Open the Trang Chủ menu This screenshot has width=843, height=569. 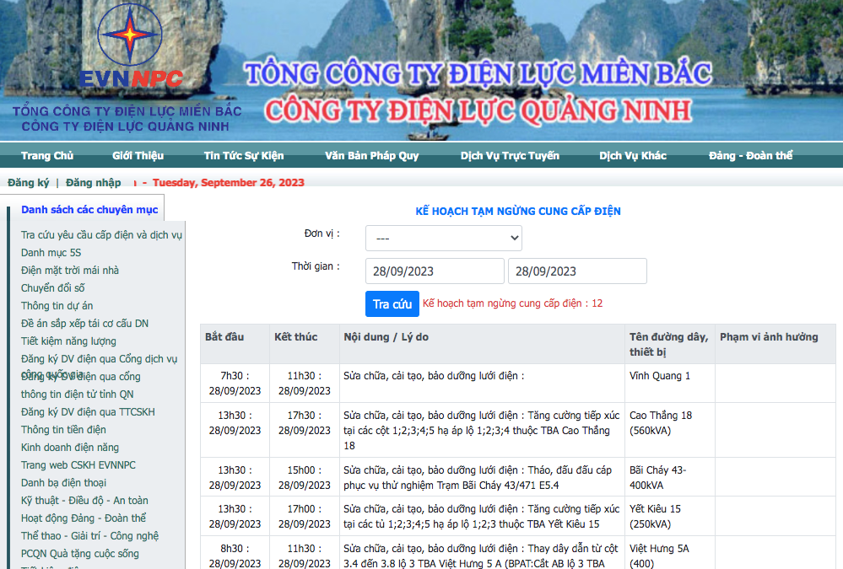[47, 156]
